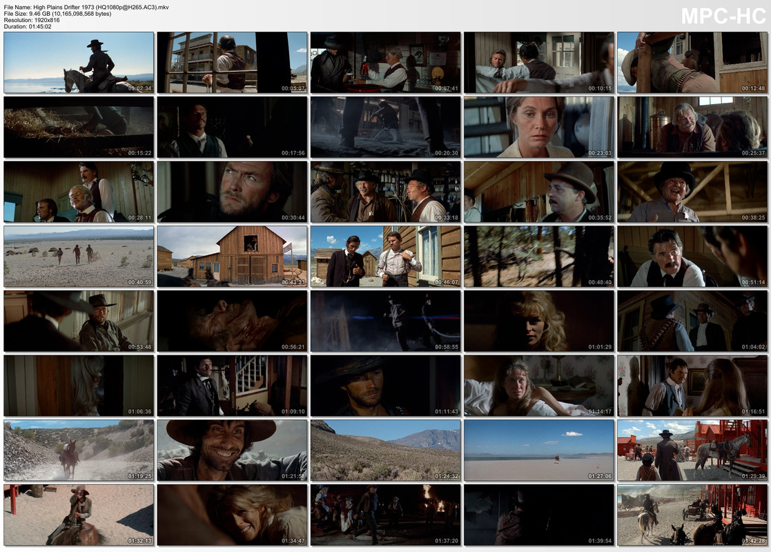Select the laughing man frame 00:38:25
The width and height of the screenshot is (771, 552).
692,192
